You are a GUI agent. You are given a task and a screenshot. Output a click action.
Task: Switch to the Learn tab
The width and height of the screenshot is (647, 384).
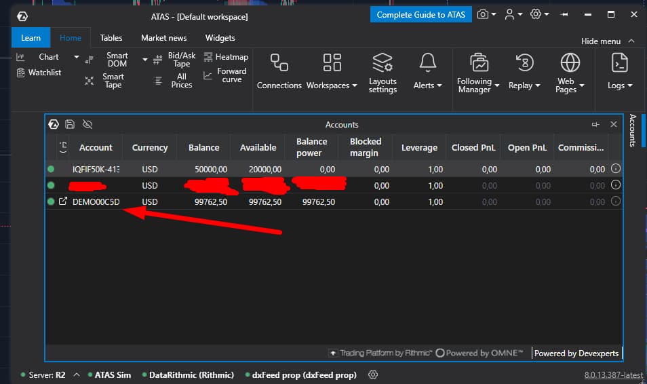point(31,38)
